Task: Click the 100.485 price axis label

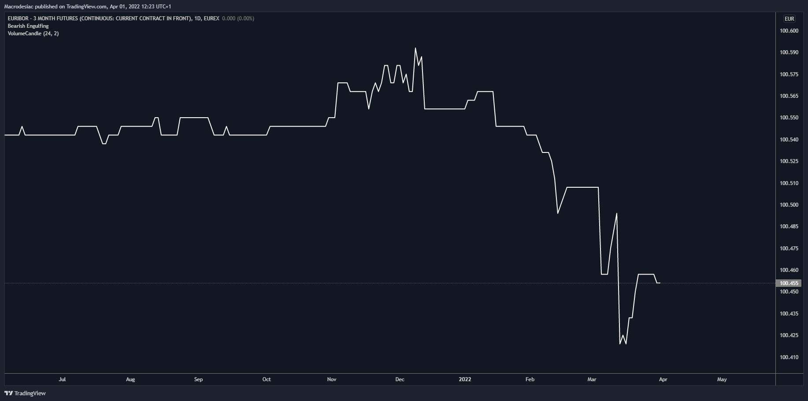Action: click(789, 226)
